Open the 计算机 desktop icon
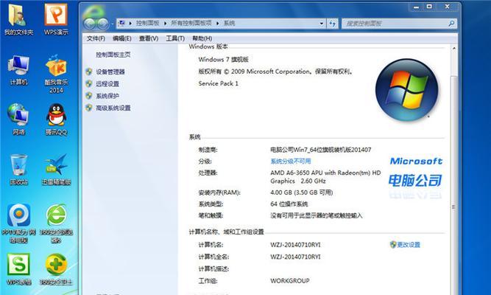491x295 pixels. 19,66
